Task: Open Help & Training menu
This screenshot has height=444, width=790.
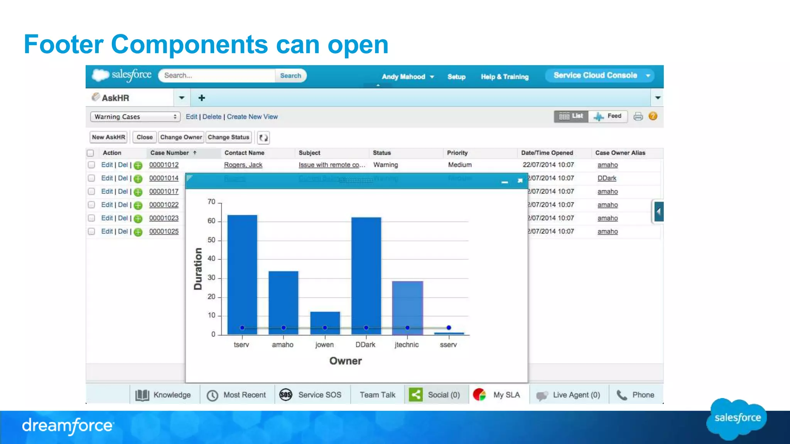Action: coord(505,77)
